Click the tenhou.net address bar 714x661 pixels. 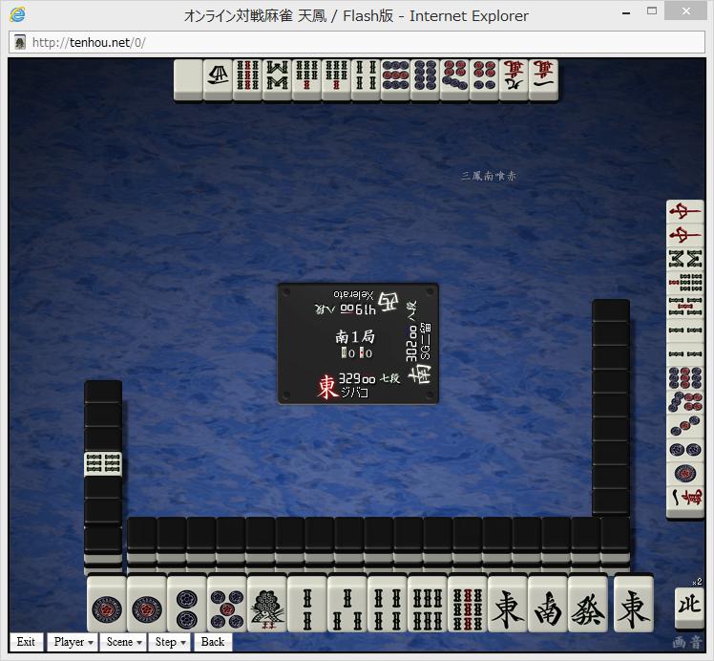[357, 42]
